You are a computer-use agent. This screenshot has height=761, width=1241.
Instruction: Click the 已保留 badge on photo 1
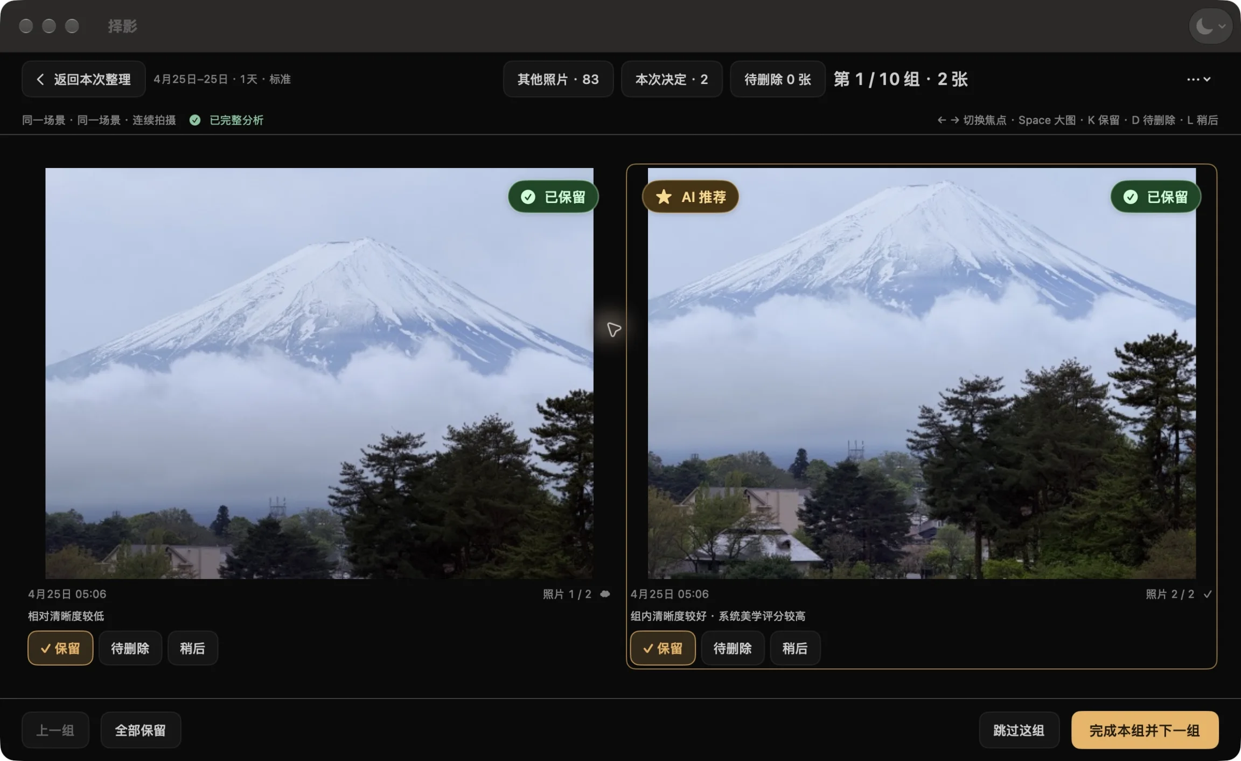[x=553, y=197]
